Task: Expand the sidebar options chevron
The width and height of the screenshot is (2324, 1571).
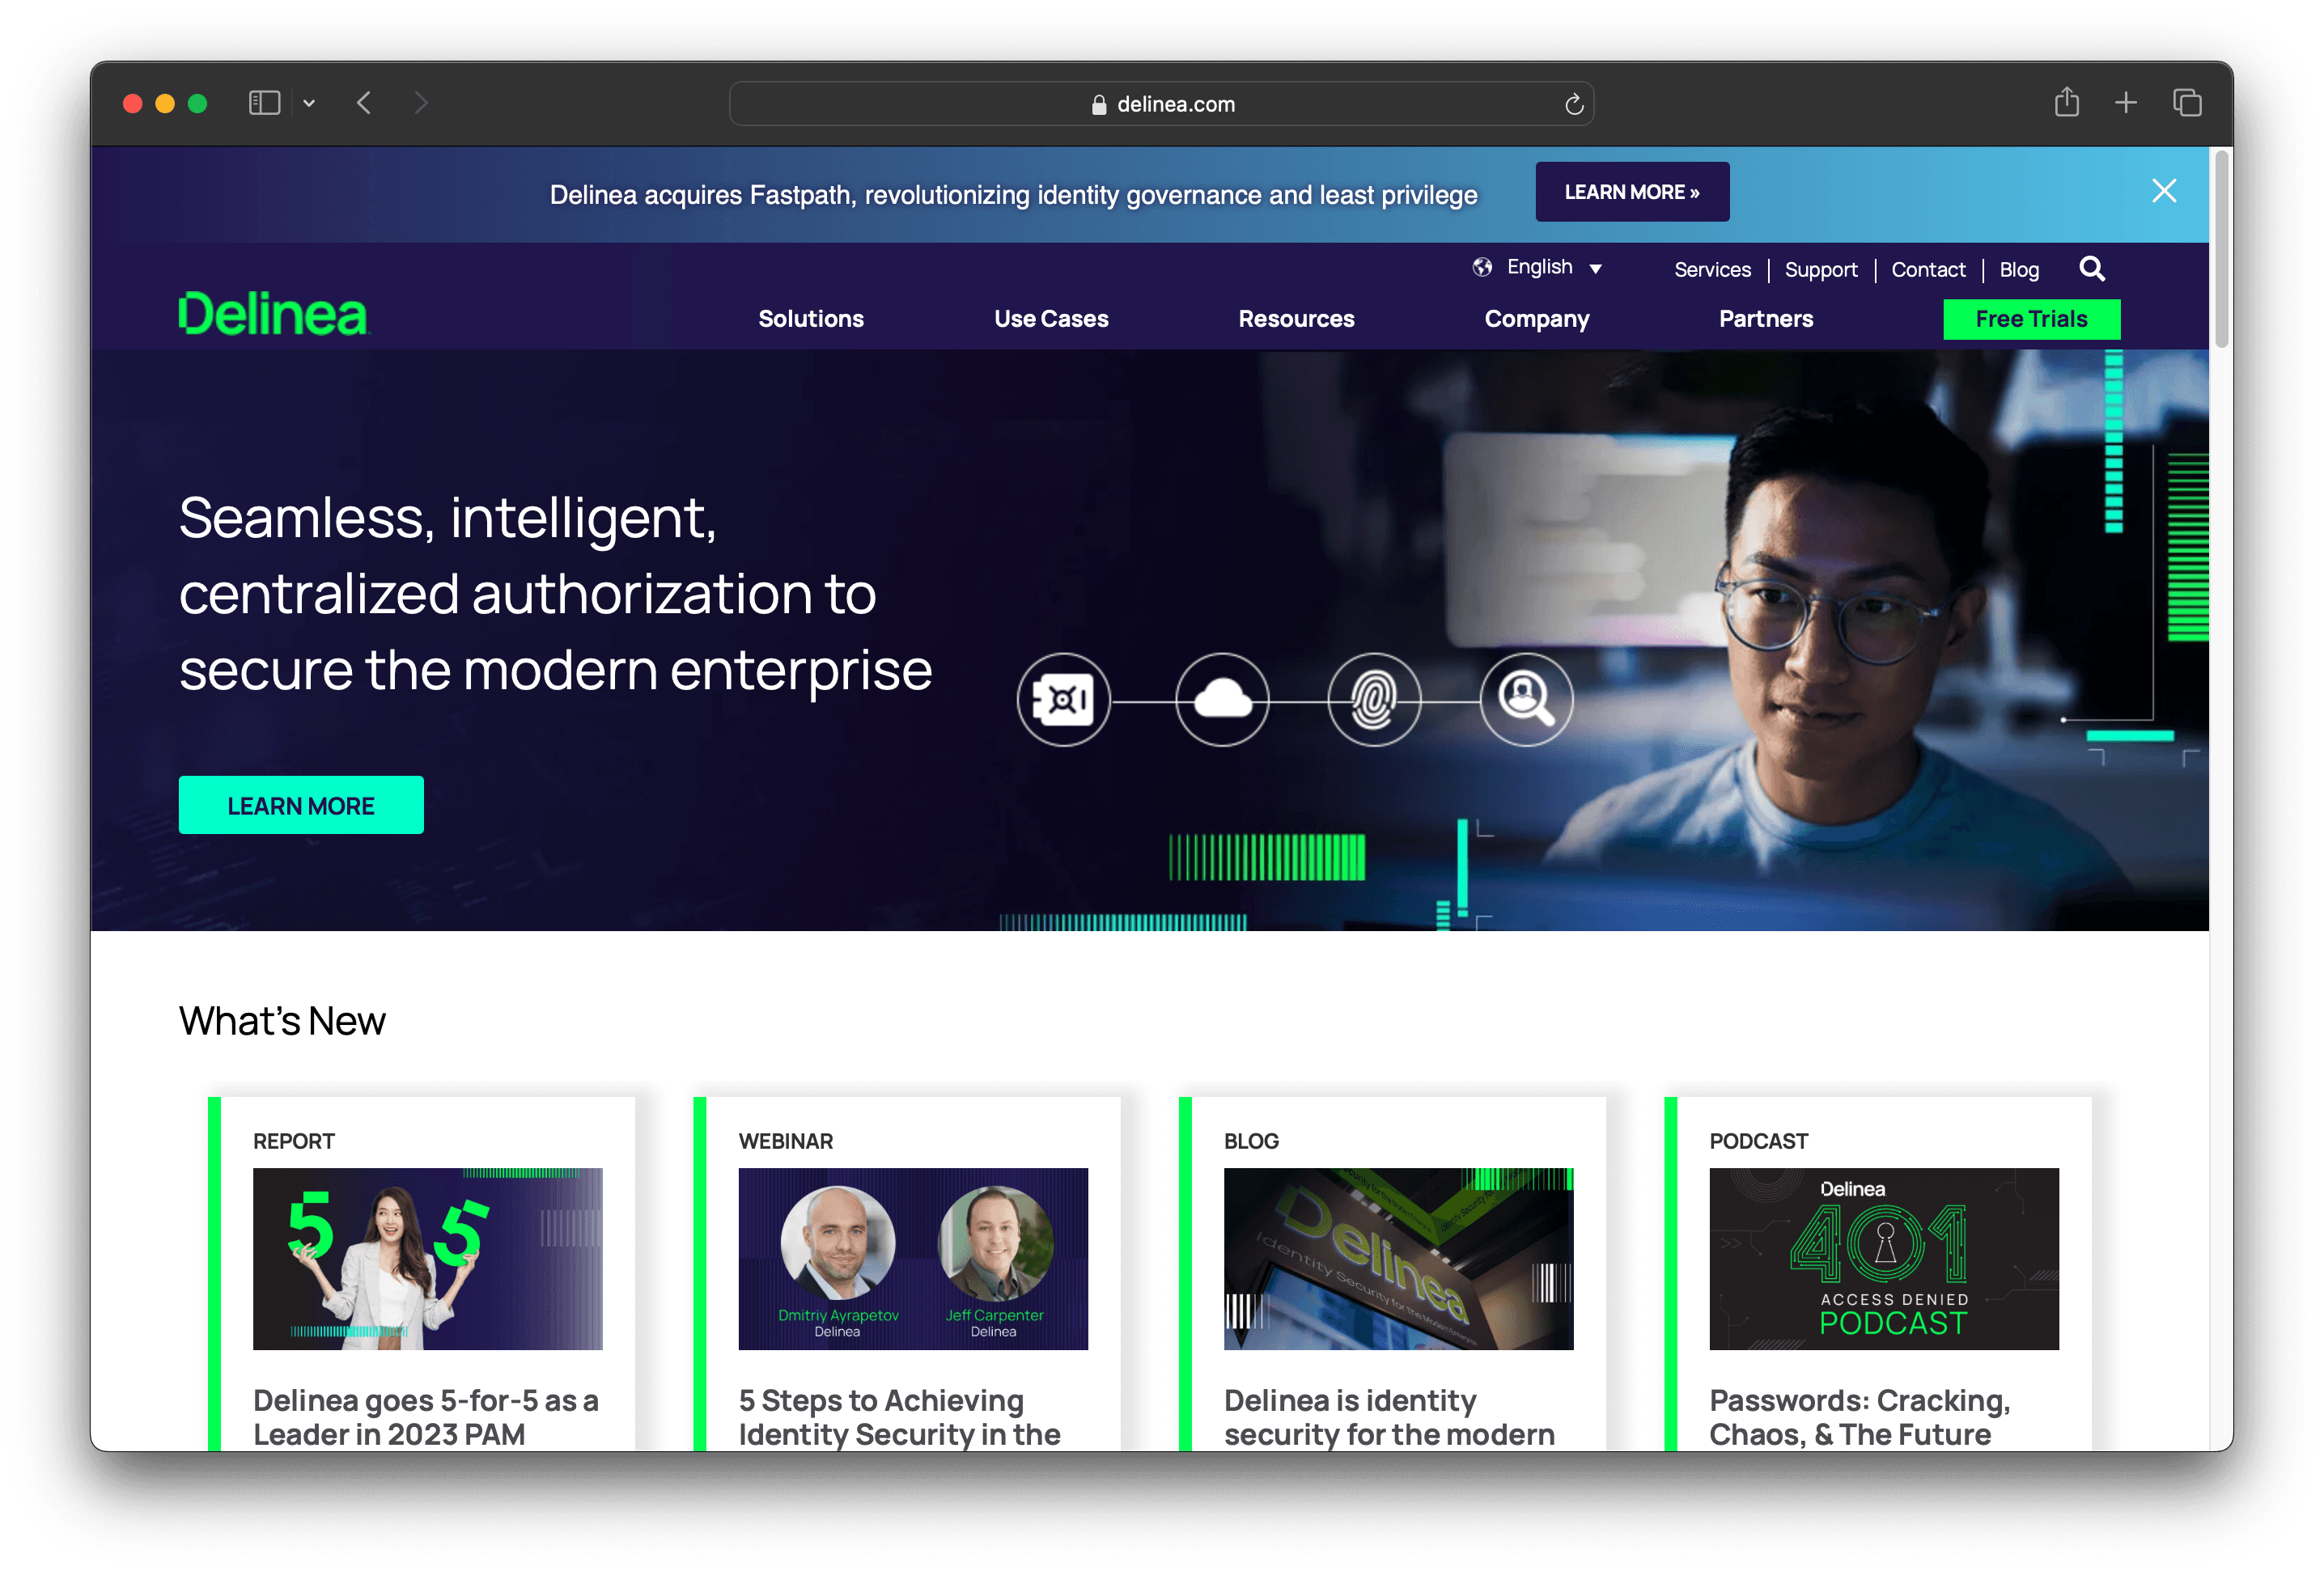Action: pos(309,103)
